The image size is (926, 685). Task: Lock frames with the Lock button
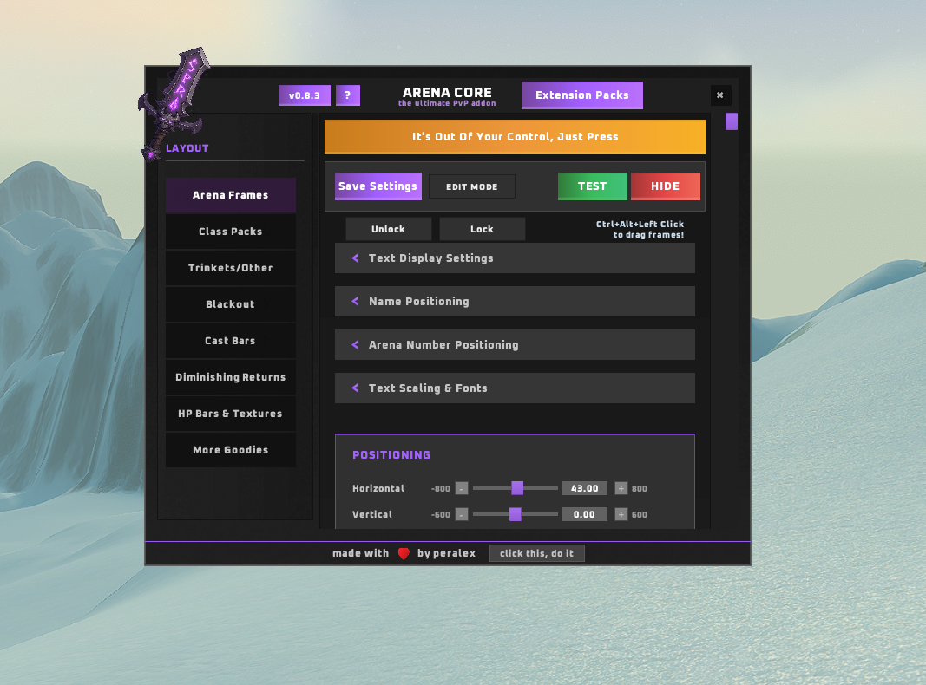point(482,229)
